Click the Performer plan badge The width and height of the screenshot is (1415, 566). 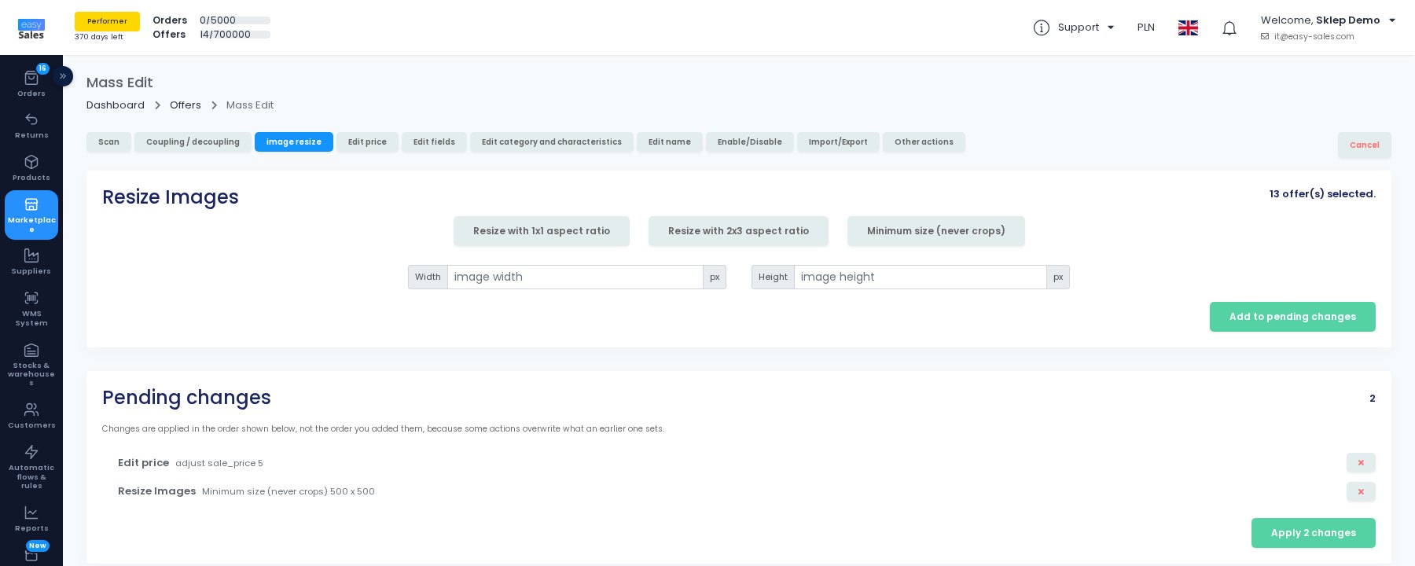point(107,21)
